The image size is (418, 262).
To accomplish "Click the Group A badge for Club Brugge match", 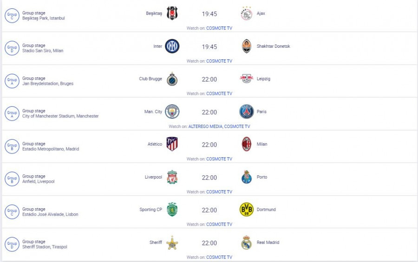I will pos(12,81).
